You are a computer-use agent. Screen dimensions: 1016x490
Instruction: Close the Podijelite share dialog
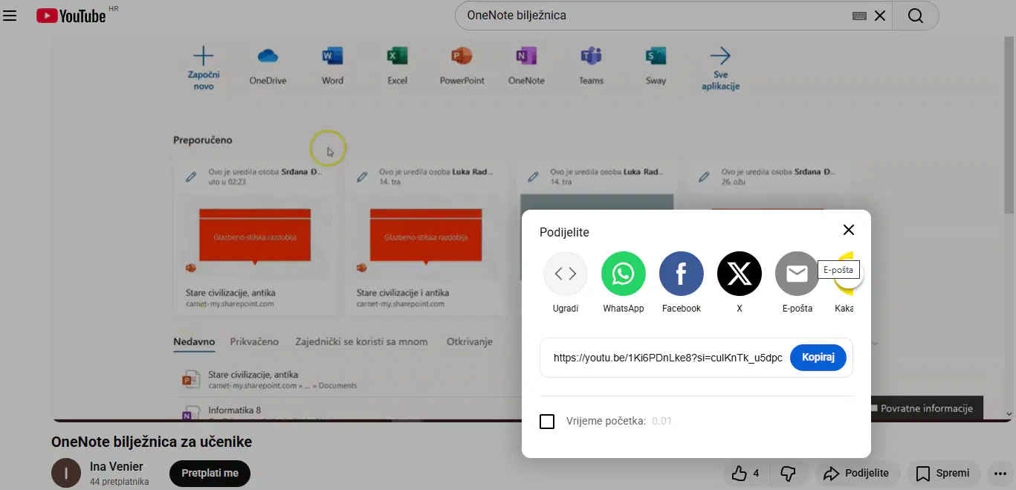coord(849,230)
